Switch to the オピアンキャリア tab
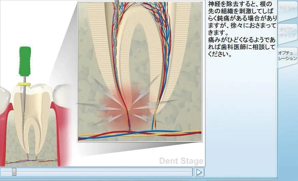The width and height of the screenshot is (298, 181). click(x=287, y=32)
